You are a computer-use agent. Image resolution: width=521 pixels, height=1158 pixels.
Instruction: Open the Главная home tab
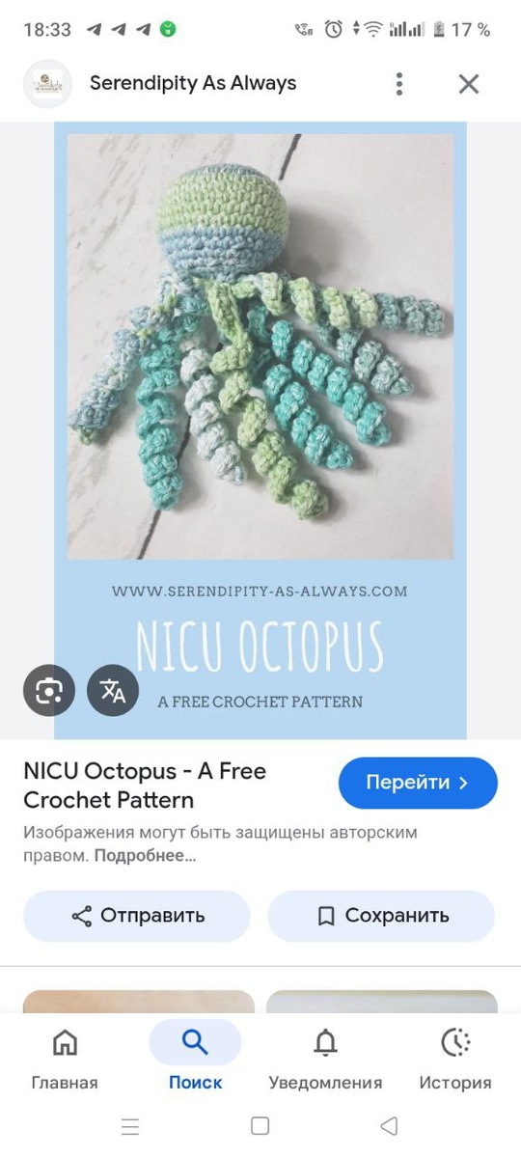pos(65,1057)
